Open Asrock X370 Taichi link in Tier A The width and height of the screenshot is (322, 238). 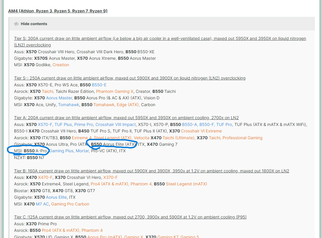(x=215, y=138)
